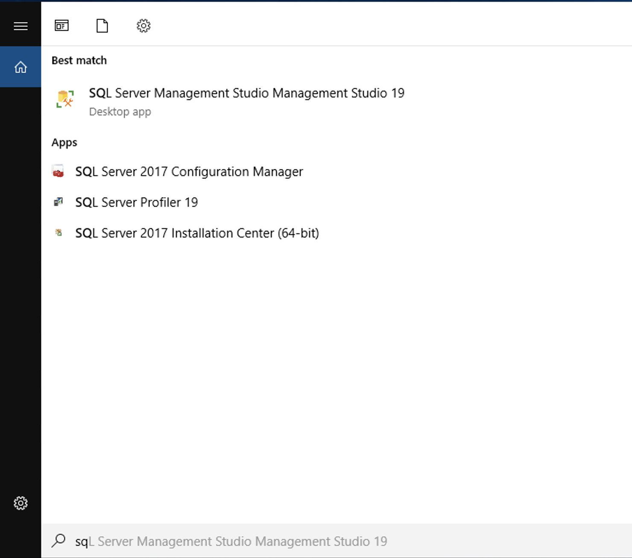Click the magnifier search icon
This screenshot has height=558, width=632.
click(x=59, y=541)
